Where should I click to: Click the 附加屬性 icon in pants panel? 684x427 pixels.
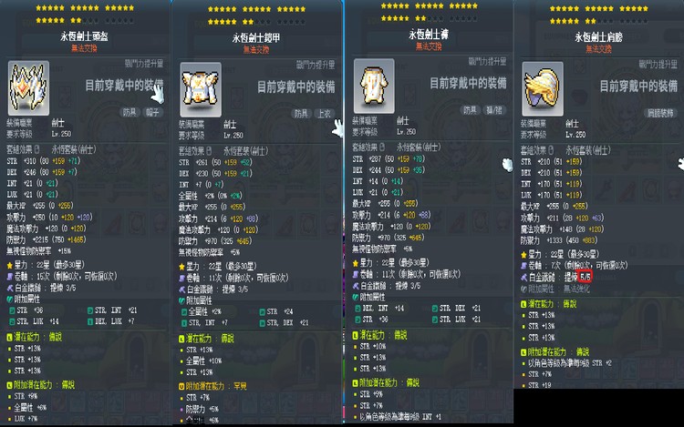pyautogui.click(x=355, y=297)
